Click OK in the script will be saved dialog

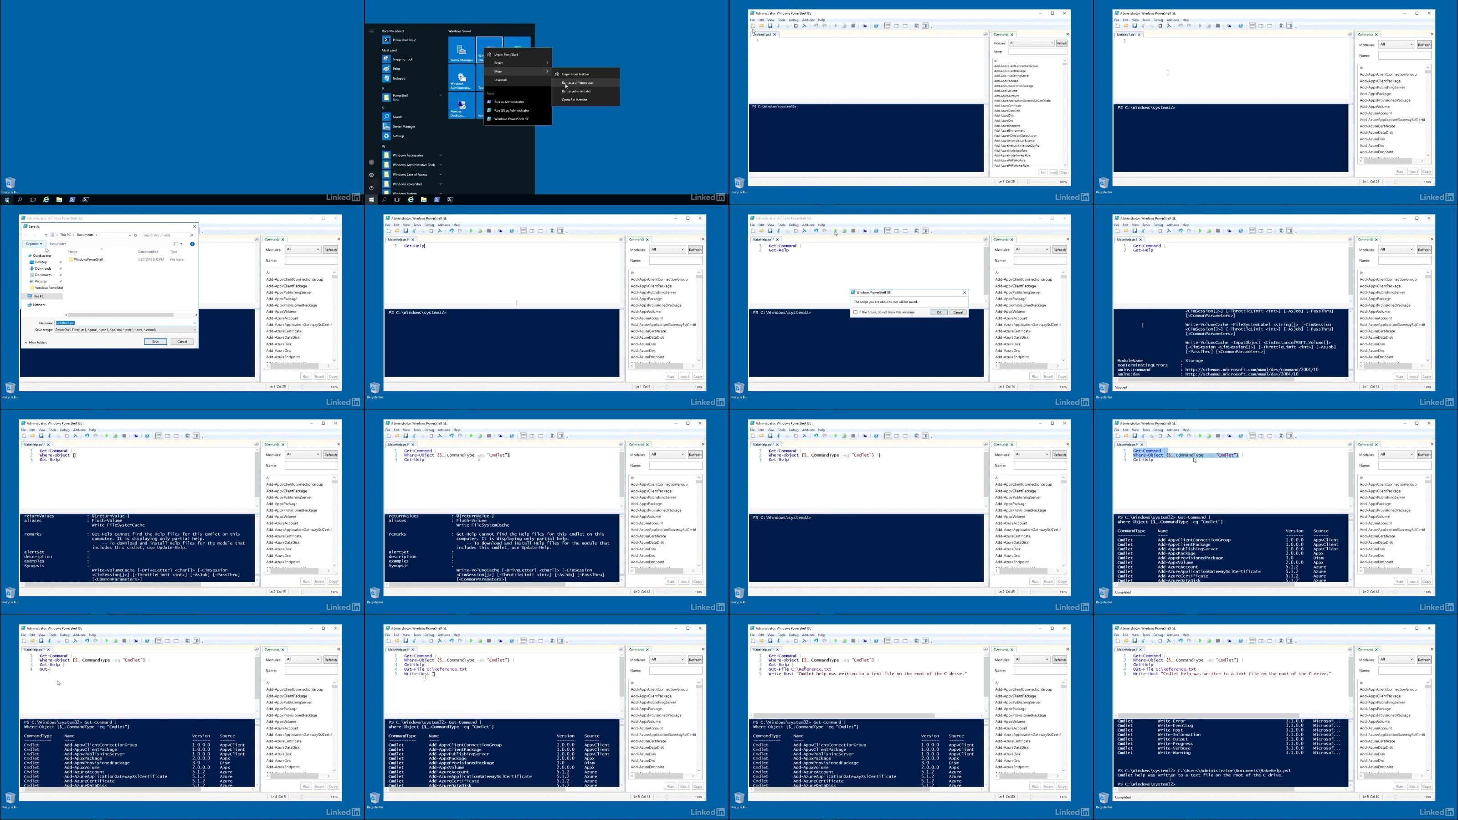point(939,313)
